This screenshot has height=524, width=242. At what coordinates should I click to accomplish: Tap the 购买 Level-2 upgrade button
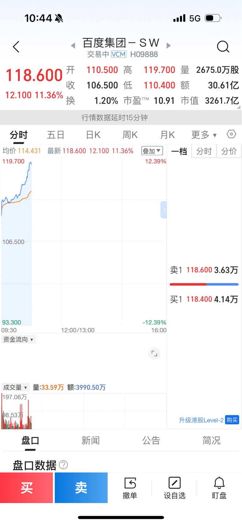232,420
